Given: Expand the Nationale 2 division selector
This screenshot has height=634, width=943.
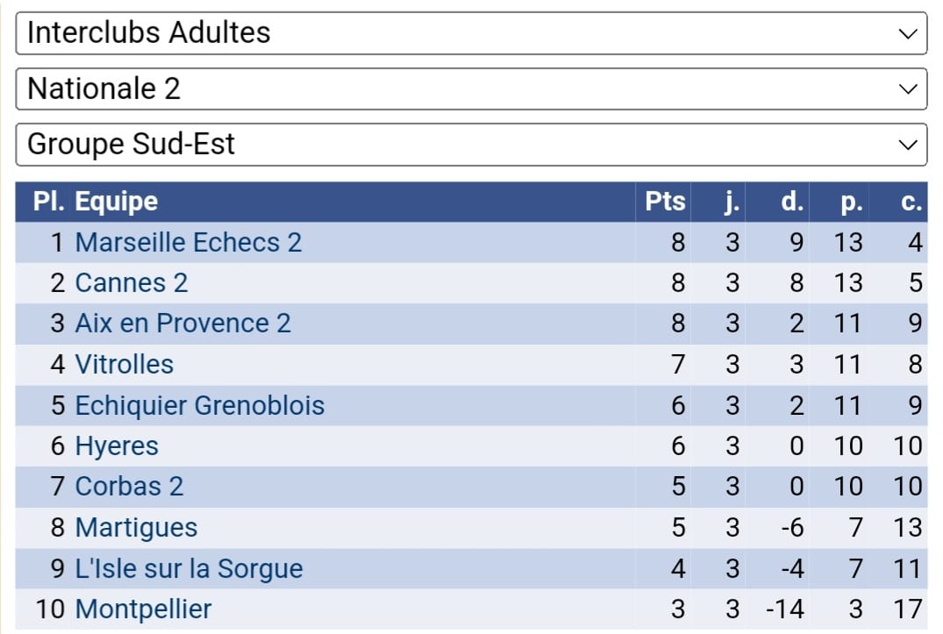Looking at the screenshot, I should coord(471,89).
